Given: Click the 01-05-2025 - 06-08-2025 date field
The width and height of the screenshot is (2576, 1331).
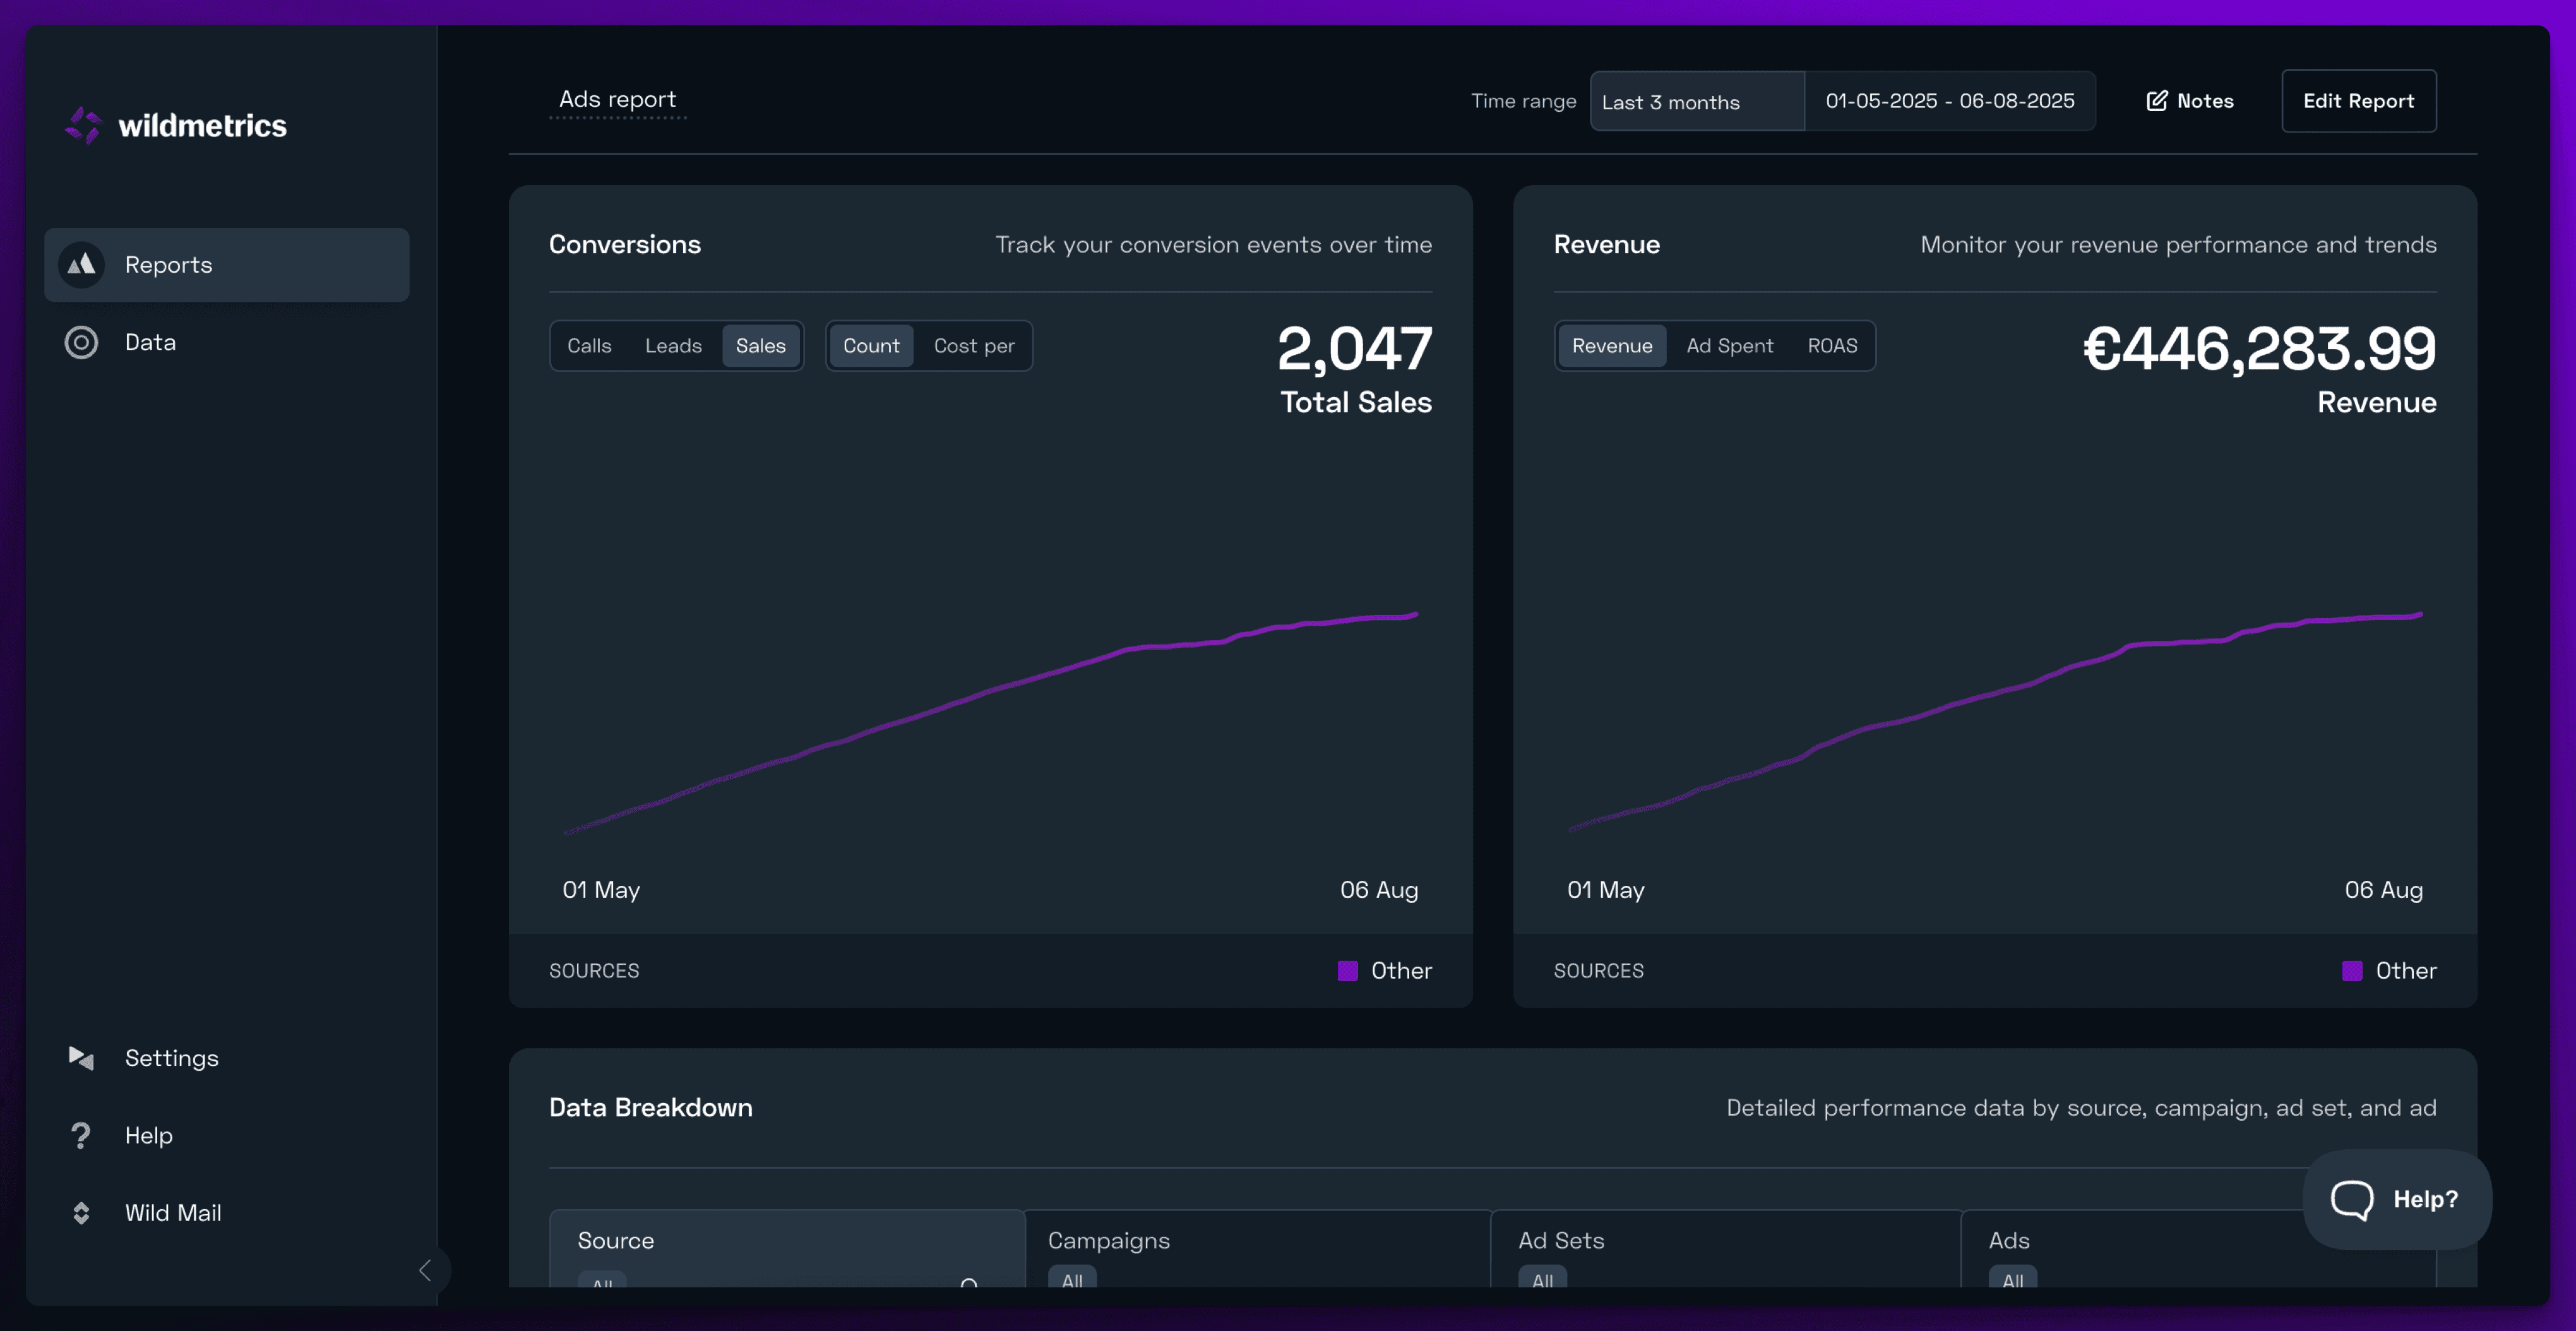Looking at the screenshot, I should coord(1949,101).
